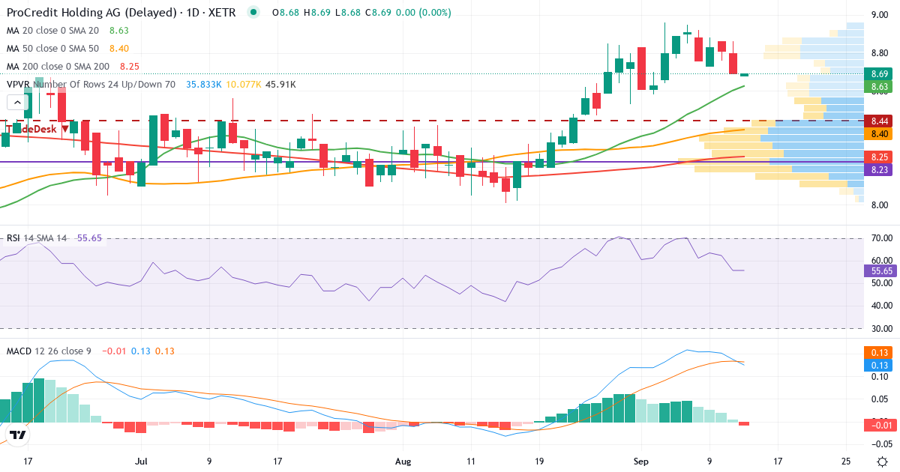Image resolution: width=900 pixels, height=472 pixels.
Task: Collapse the indicator legend with the chevron
Action: [x=17, y=102]
